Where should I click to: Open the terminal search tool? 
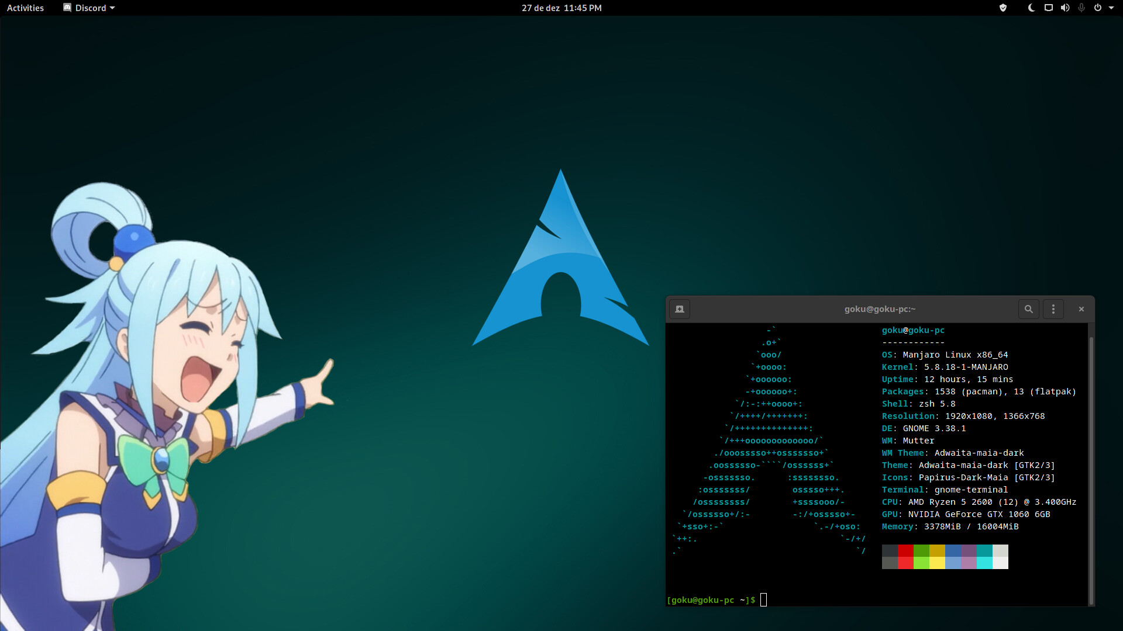[1028, 309]
